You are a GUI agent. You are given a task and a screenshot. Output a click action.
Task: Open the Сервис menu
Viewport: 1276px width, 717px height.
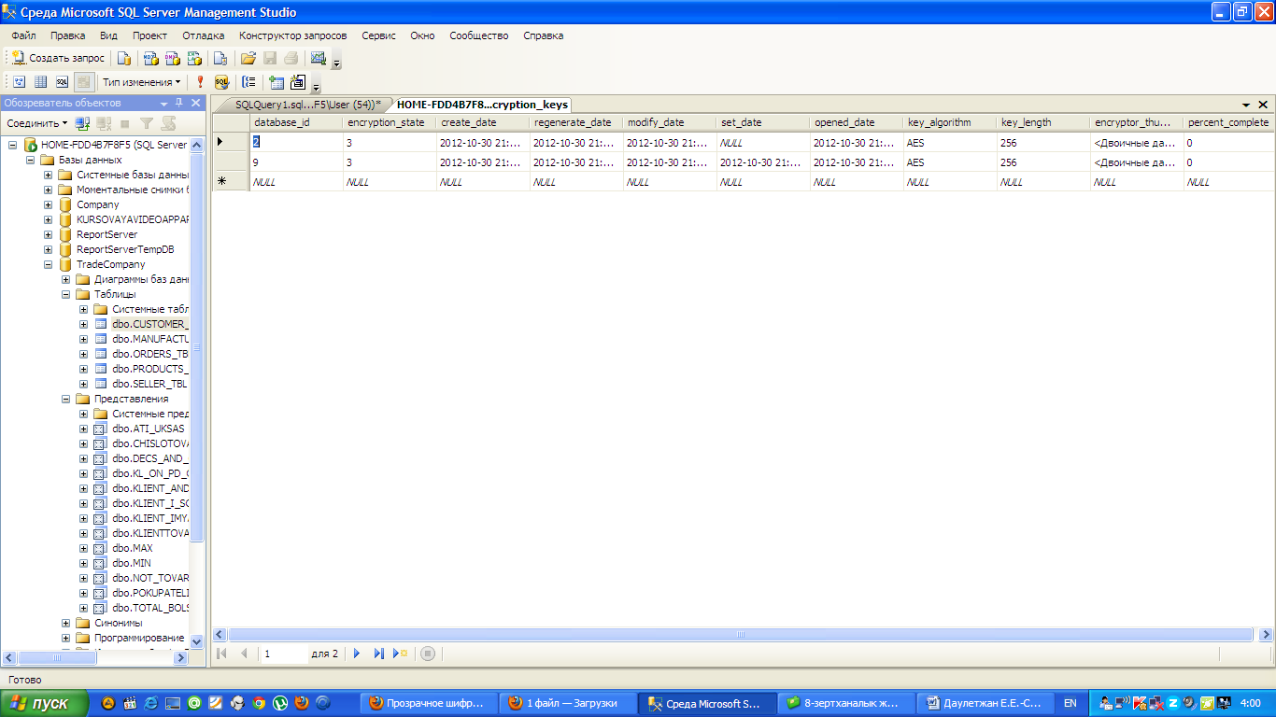click(x=379, y=35)
